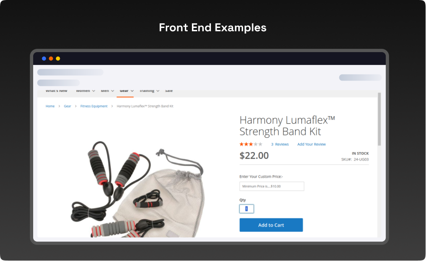
Task: Click the page vertical scrollbar thumb
Action: pos(379,119)
